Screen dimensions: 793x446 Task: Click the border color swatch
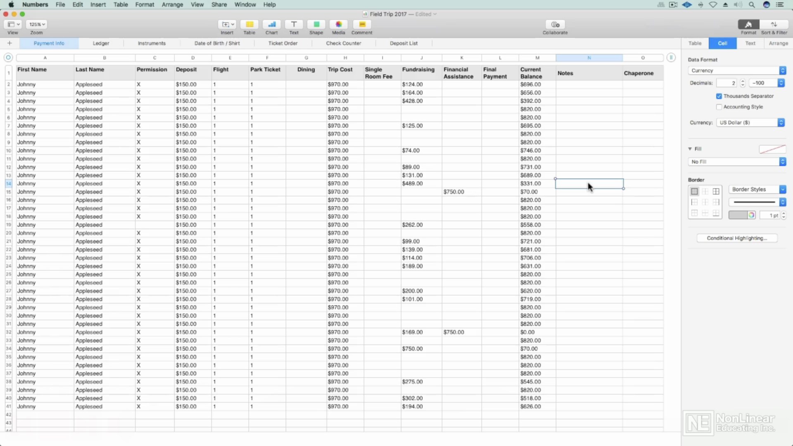pos(738,215)
